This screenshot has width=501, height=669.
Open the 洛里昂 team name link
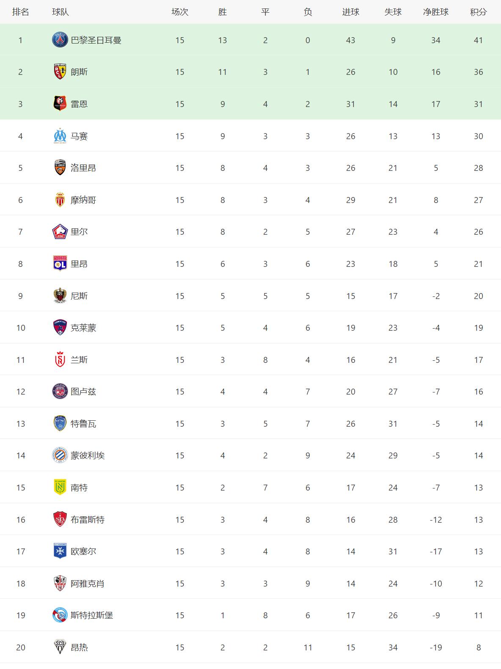83,168
